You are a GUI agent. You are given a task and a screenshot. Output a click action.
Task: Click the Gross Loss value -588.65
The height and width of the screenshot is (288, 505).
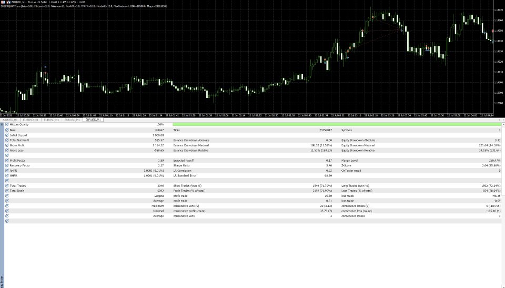coord(159,150)
